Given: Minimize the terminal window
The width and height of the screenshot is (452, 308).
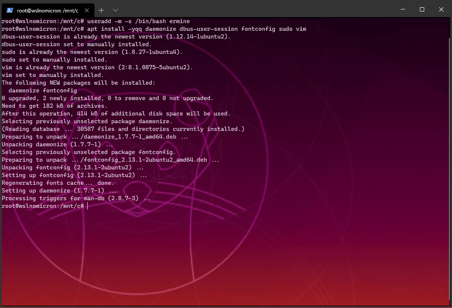Looking at the screenshot, I should pos(402,9).
